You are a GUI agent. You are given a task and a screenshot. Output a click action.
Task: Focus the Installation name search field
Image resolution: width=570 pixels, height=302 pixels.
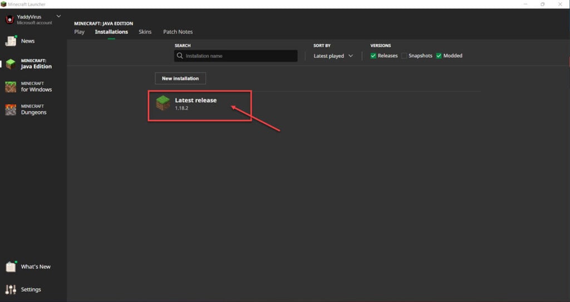(x=235, y=56)
